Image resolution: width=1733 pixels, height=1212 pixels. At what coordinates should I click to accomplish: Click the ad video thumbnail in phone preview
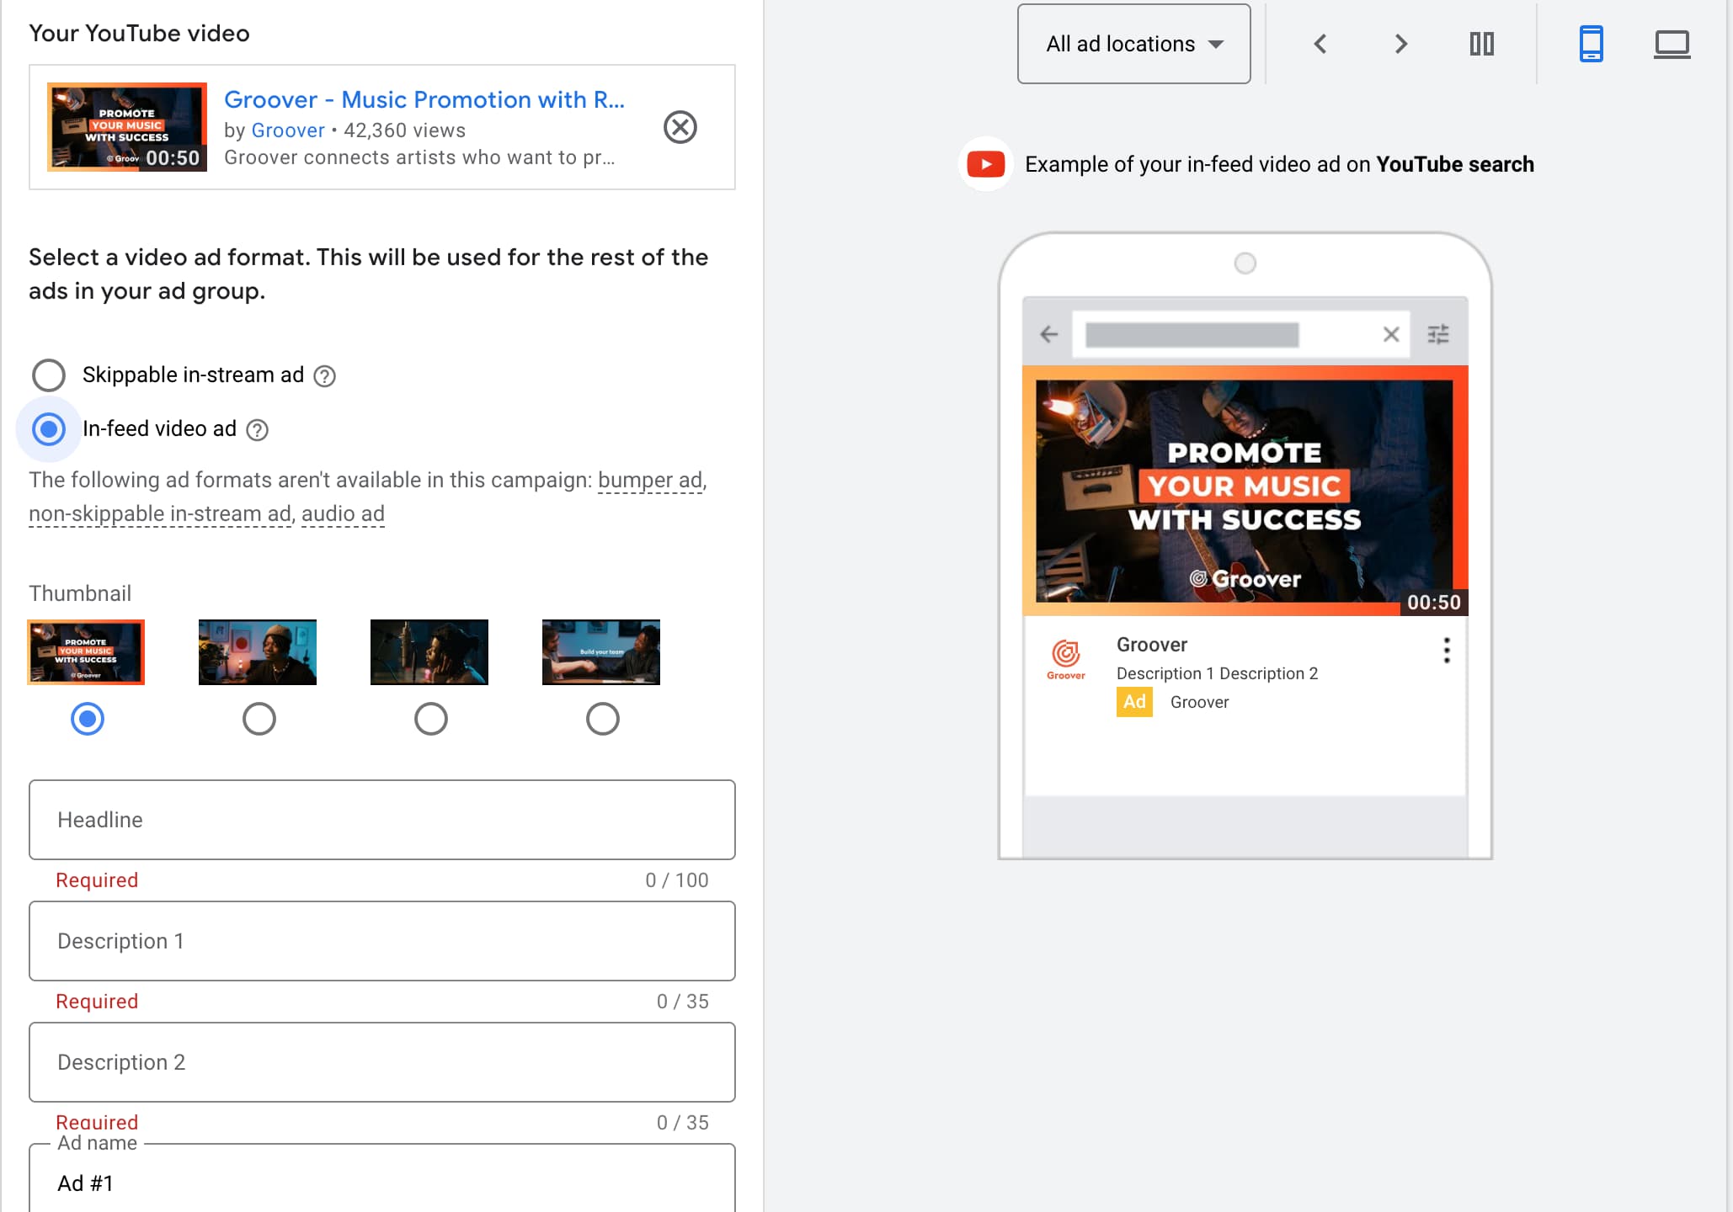(x=1245, y=491)
